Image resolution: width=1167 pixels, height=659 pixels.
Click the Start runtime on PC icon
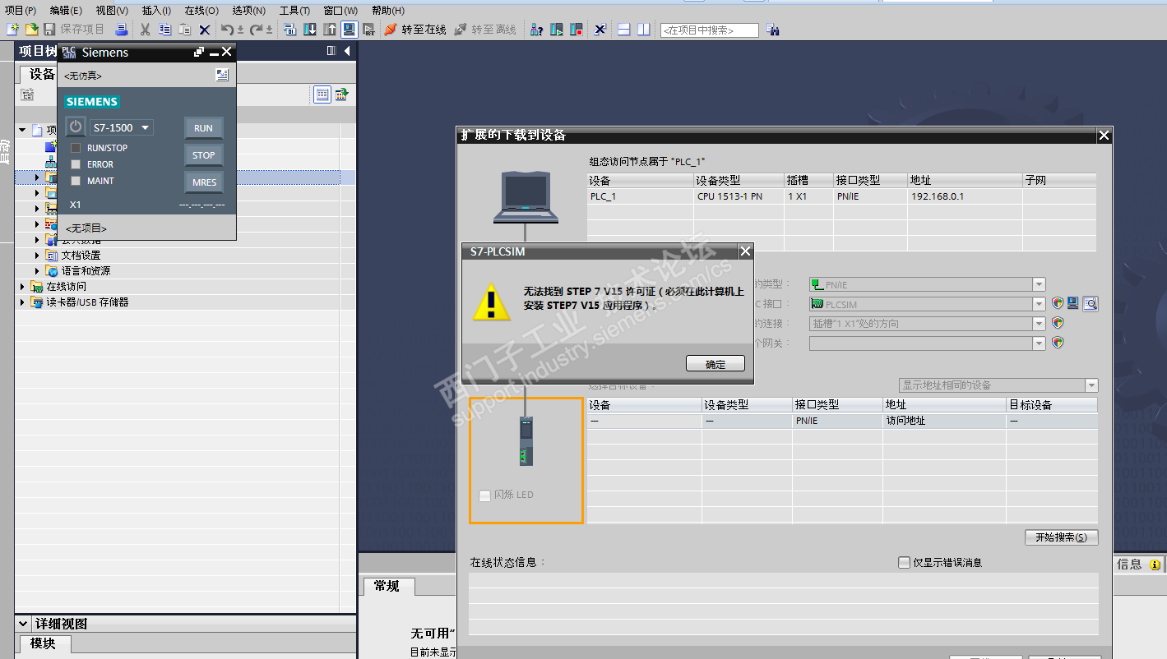point(369,30)
